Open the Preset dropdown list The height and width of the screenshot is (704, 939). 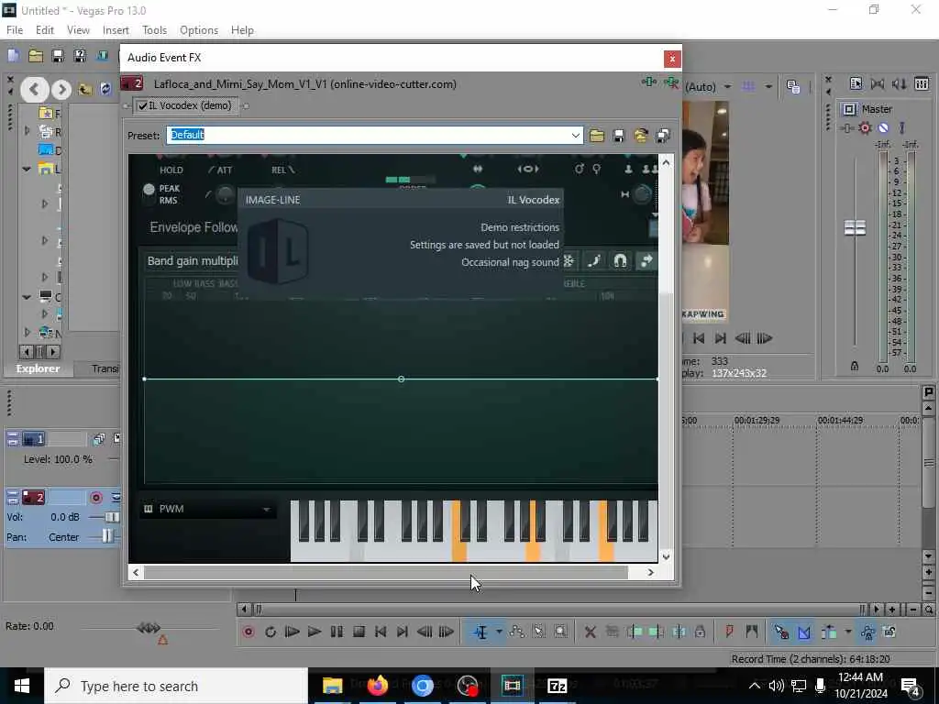pyautogui.click(x=576, y=136)
